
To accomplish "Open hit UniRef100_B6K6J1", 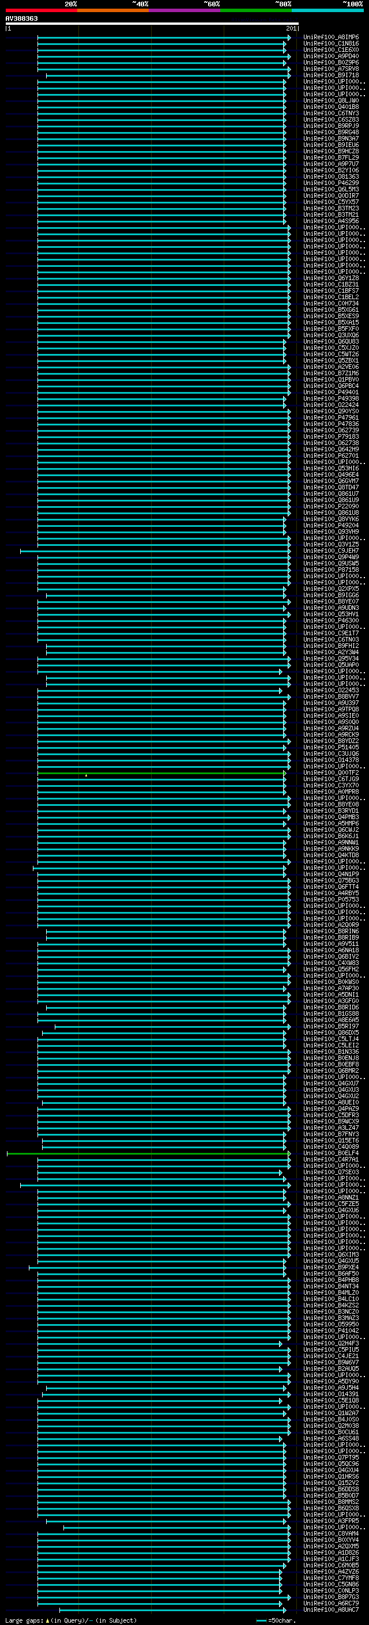I will pos(330,836).
